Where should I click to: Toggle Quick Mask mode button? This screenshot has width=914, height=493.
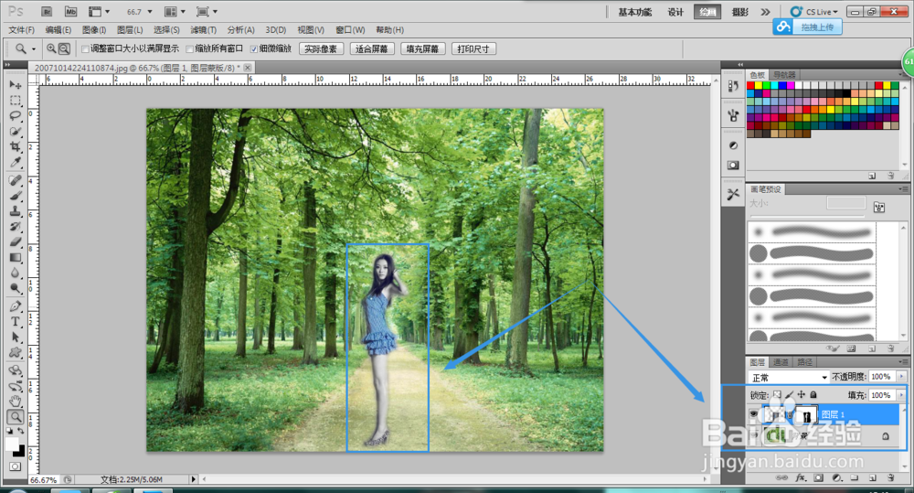(x=16, y=466)
